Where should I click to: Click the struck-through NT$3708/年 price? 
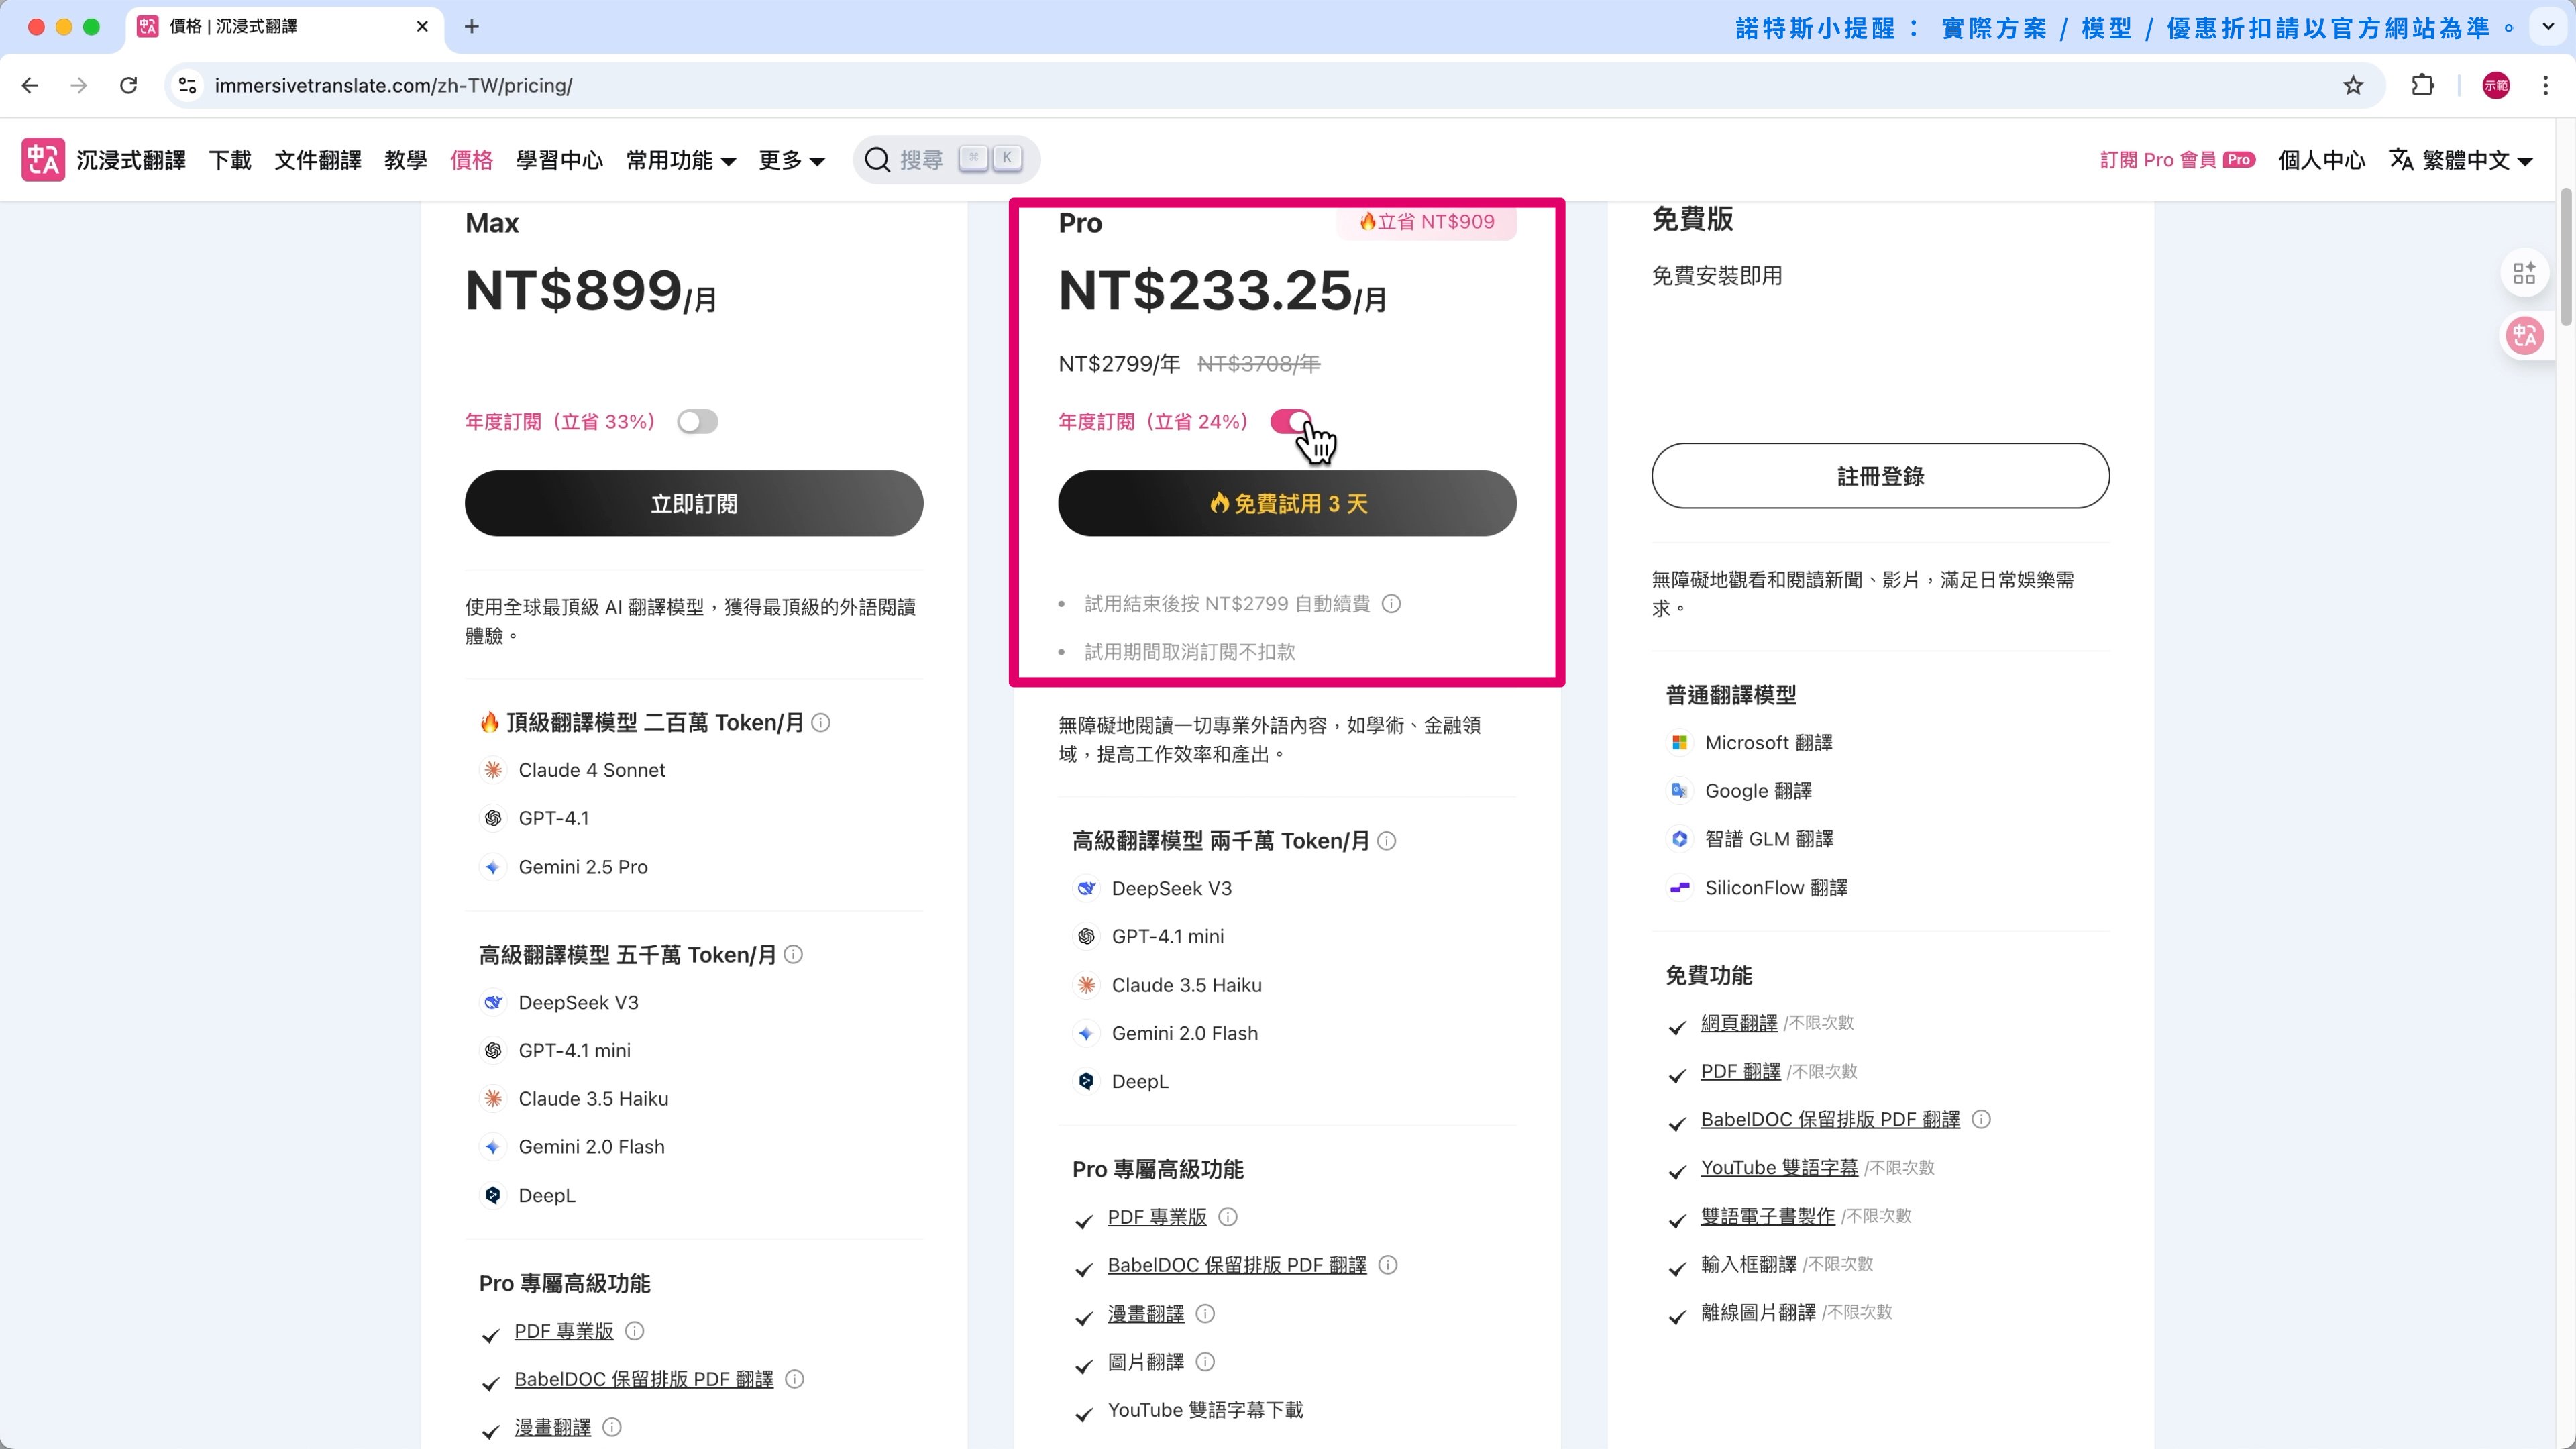point(1259,364)
